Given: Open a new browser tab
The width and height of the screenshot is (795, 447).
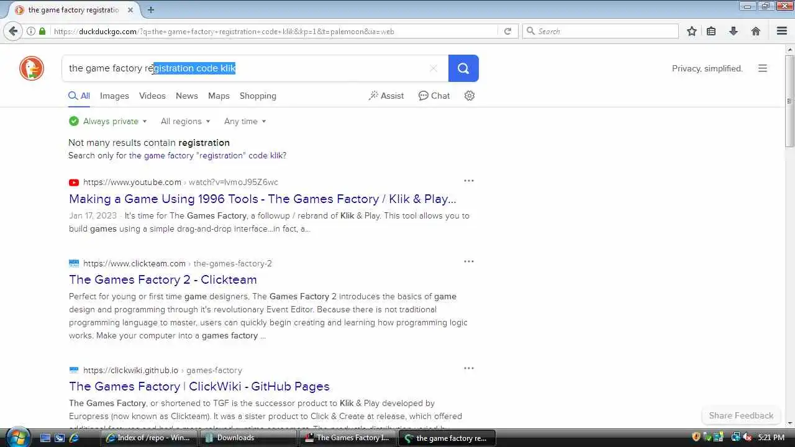Looking at the screenshot, I should [151, 10].
